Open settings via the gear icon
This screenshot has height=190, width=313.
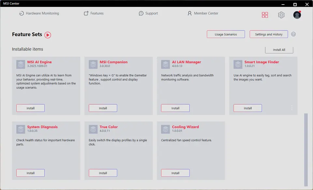(281, 15)
